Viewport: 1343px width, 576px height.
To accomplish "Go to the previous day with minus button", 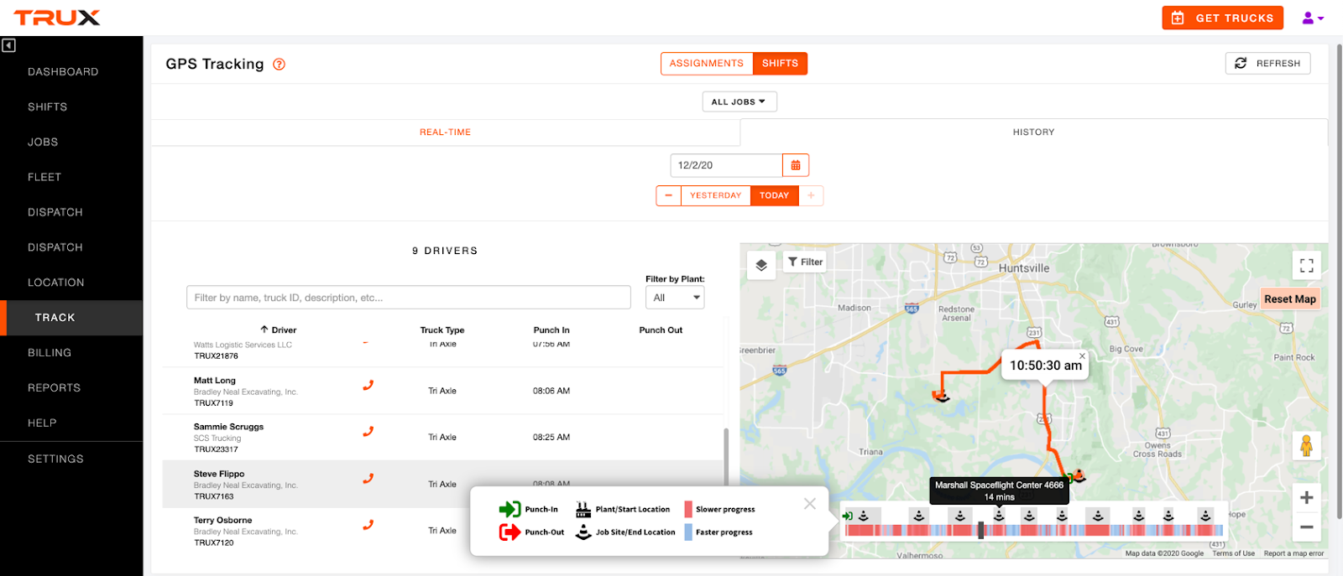I will (668, 195).
